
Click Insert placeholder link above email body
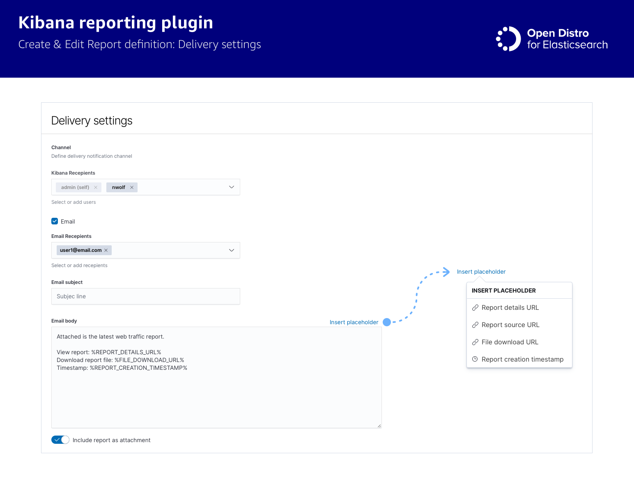[354, 322]
